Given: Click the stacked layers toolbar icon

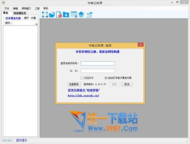Looking at the screenshot, I should coord(81,14).
